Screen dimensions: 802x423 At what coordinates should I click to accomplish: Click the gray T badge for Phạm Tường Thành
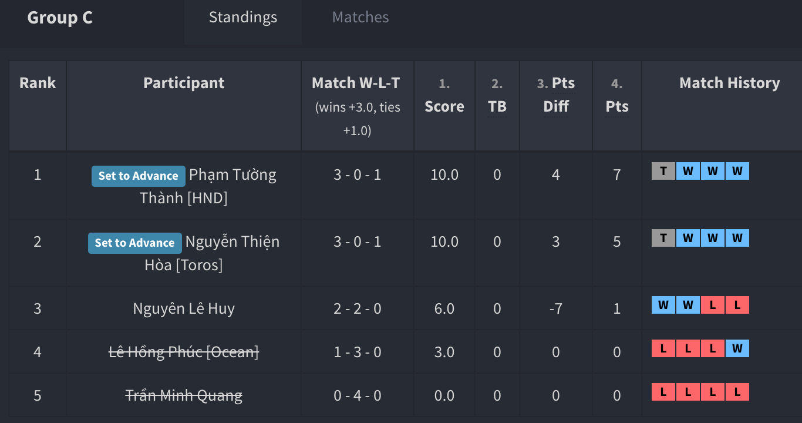click(x=663, y=172)
